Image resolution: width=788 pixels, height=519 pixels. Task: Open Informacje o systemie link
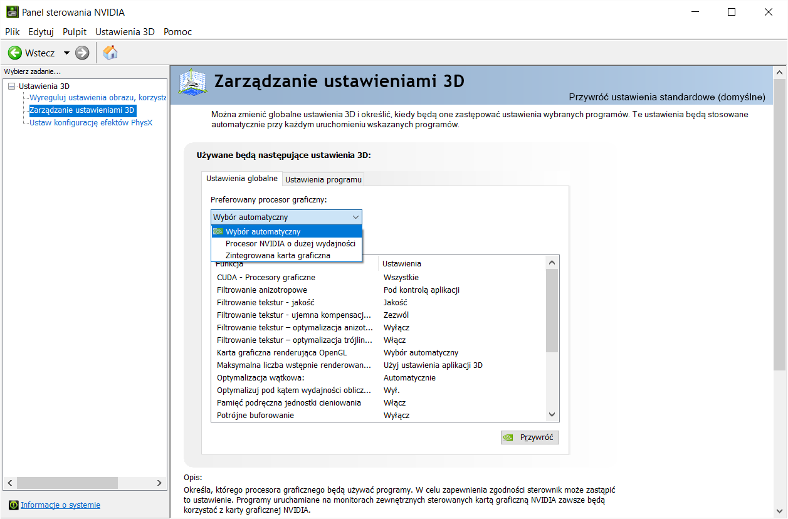tap(60, 505)
